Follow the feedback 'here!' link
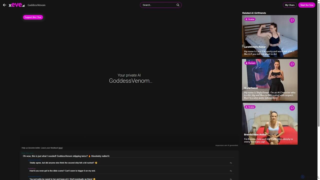The width and height of the screenshot is (320, 180). point(60,148)
